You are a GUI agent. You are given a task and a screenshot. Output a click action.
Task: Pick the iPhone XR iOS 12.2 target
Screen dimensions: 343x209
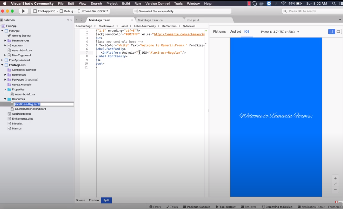[93, 11]
